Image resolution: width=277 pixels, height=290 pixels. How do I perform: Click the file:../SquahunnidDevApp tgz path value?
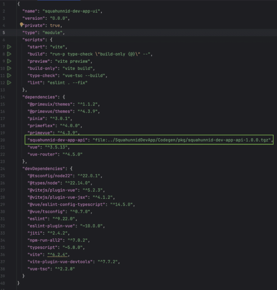182,140
